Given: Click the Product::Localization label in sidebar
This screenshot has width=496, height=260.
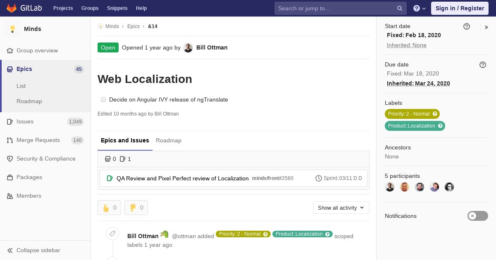Looking at the screenshot, I should coord(415,126).
